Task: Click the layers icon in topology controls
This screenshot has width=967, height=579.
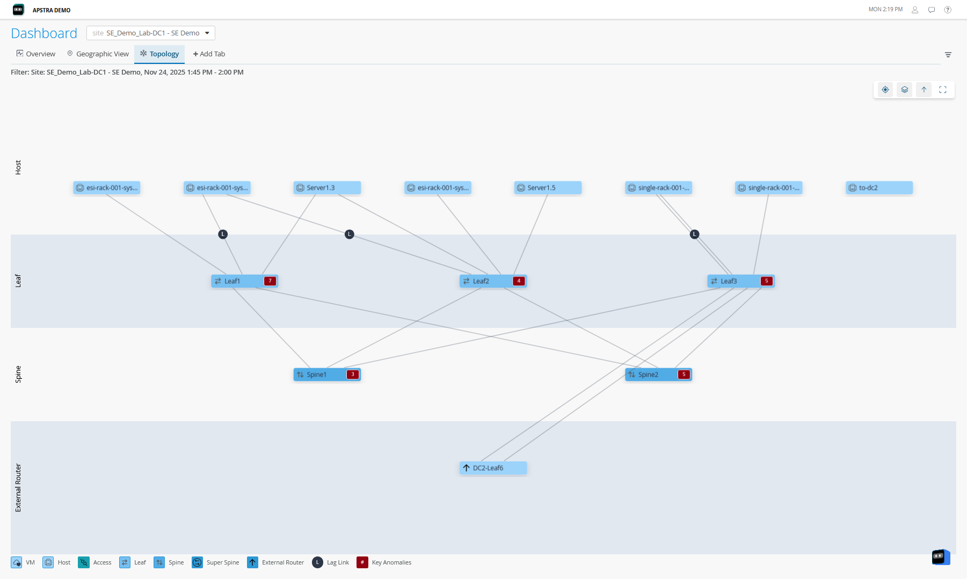Action: coord(904,90)
